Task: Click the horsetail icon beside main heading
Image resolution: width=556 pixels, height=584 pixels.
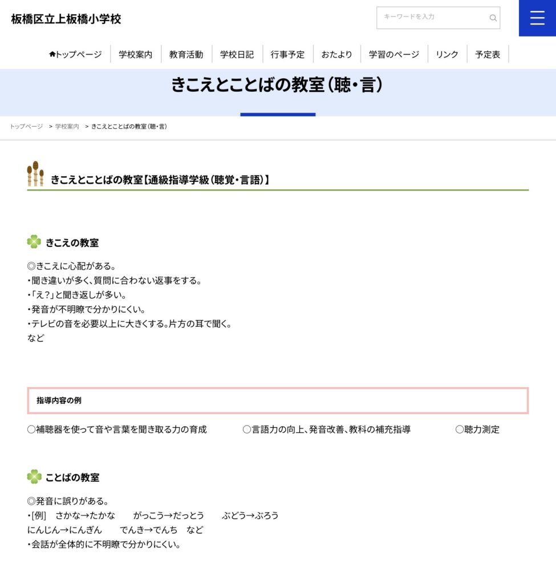Action: tap(35, 174)
